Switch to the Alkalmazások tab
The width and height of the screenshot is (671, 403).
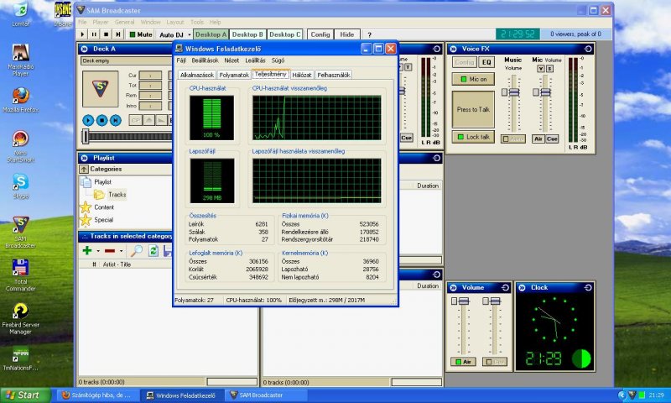(x=197, y=75)
